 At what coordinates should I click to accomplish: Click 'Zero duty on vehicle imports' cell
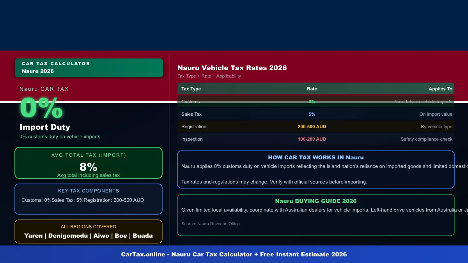pos(423,102)
